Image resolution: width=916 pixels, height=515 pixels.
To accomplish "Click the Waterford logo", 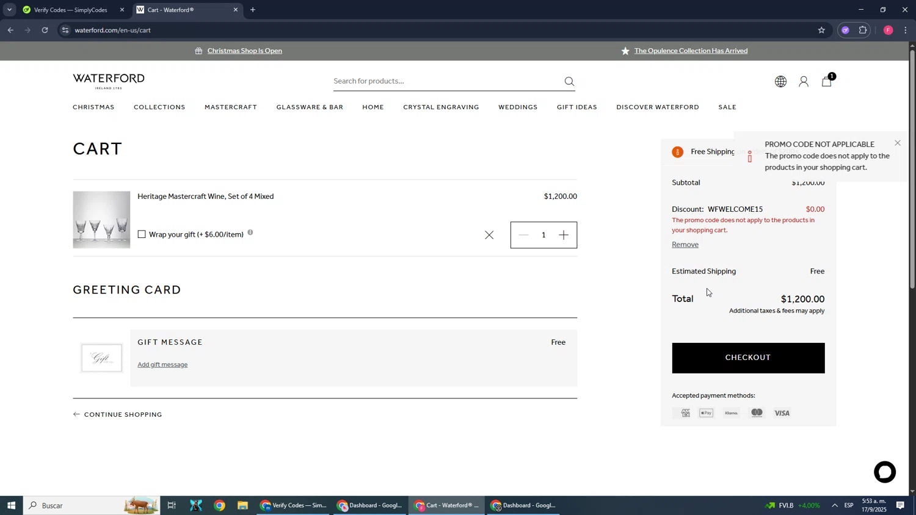I will click(109, 81).
